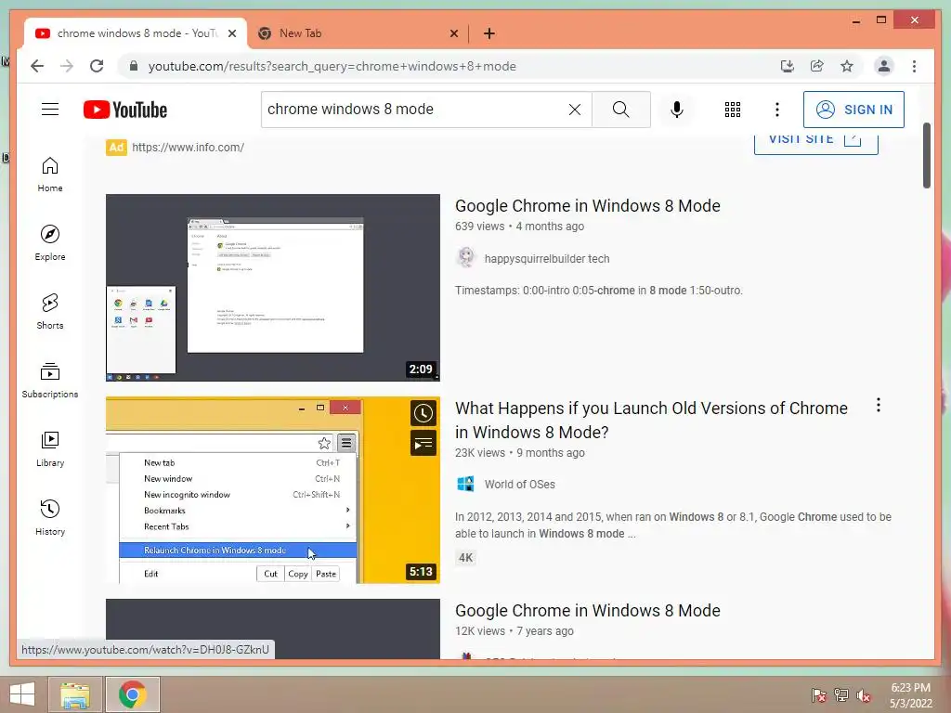Open Library in the sidebar
The height and width of the screenshot is (713, 951).
click(50, 448)
